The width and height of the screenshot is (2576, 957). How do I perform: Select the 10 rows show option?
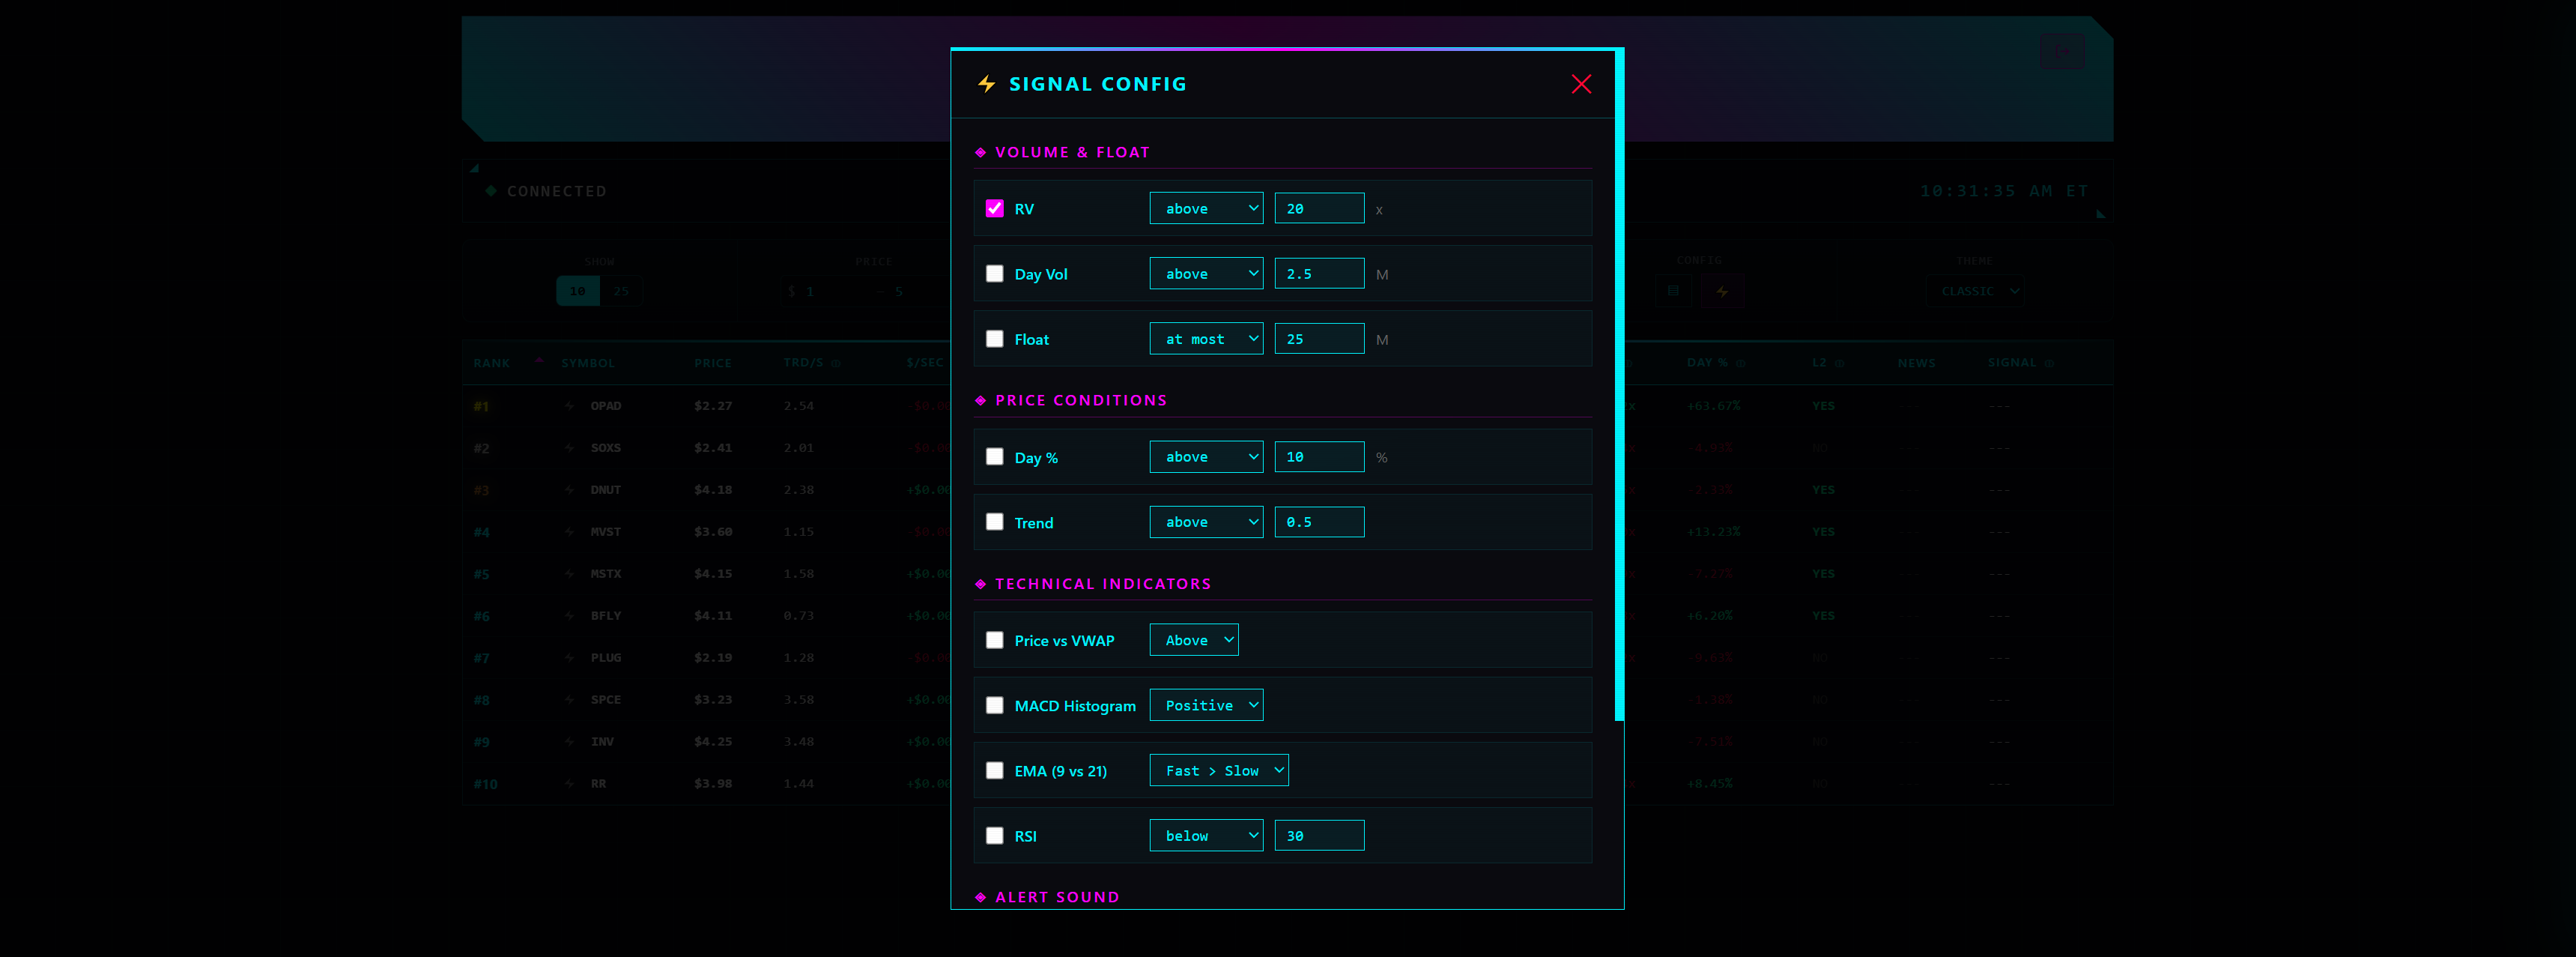(x=578, y=291)
